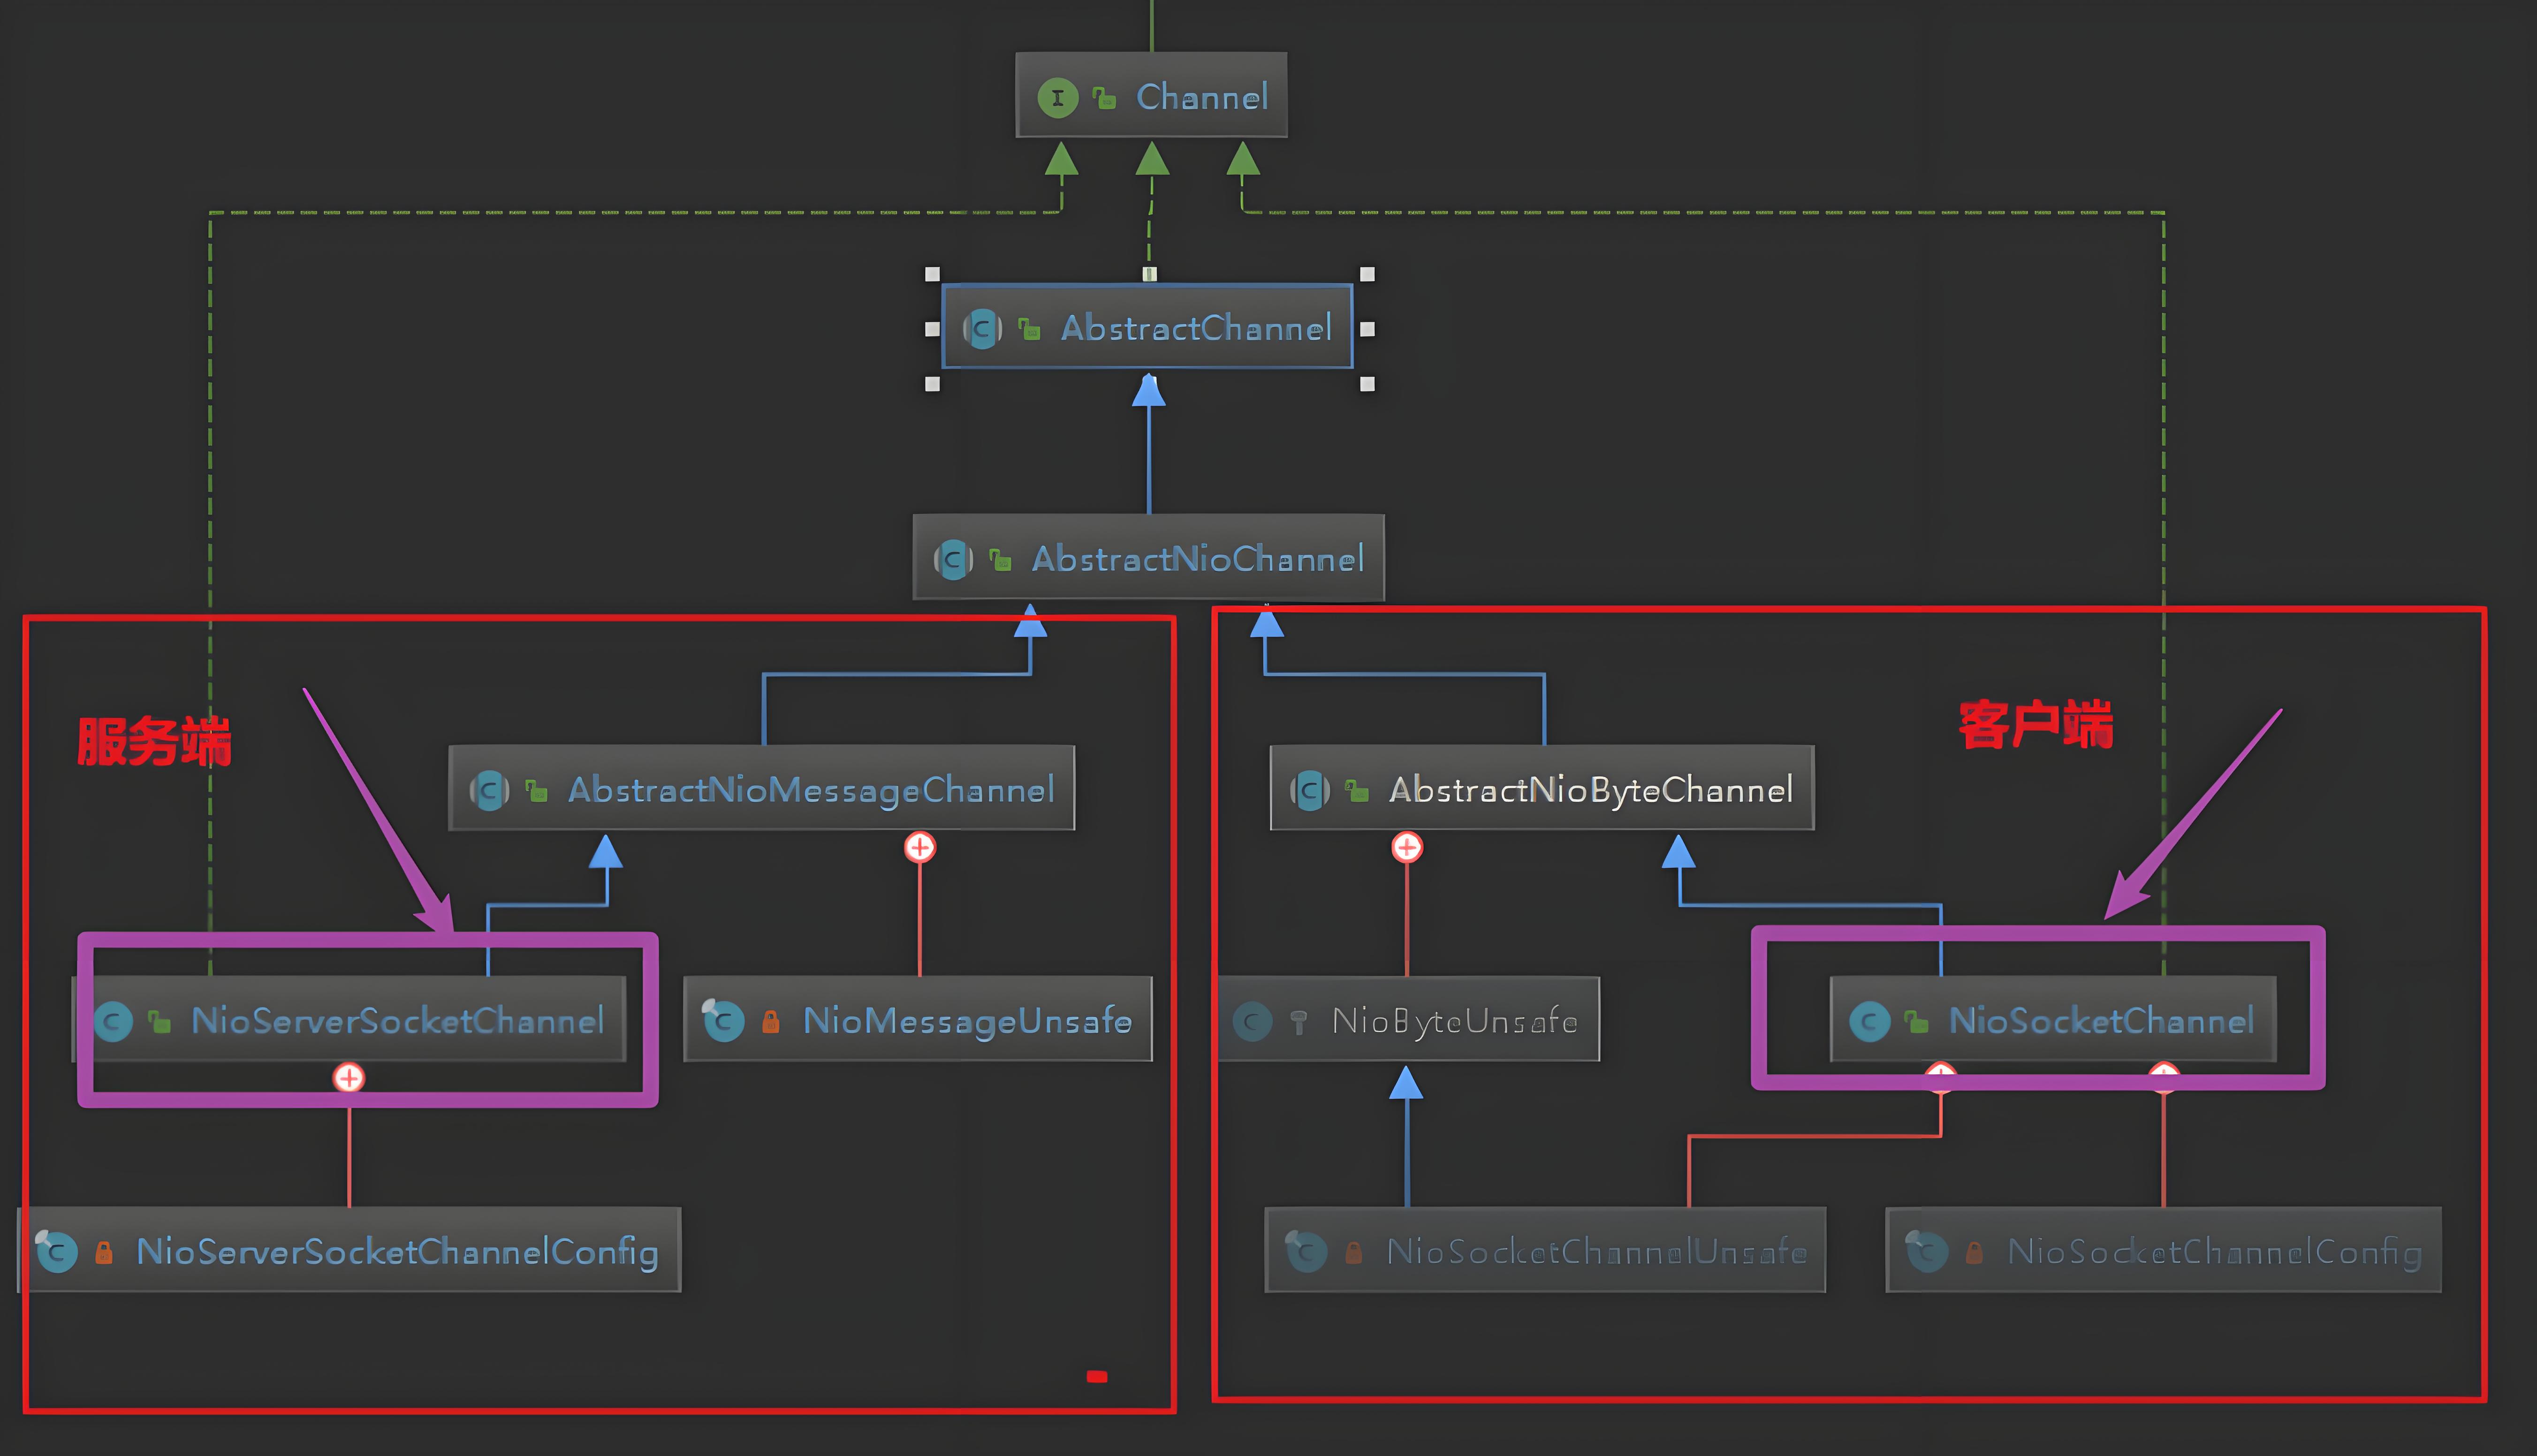The height and width of the screenshot is (1456, 2537).
Task: Click the class icon on AbstractNioMessageChannel
Action: coord(489,791)
